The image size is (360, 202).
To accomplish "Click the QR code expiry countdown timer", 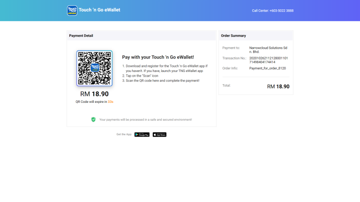I will (111, 101).
